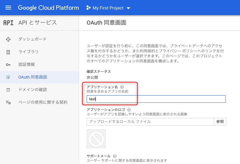Click the API logo icon in sidebar
The image size is (240, 164).
tap(8, 23)
